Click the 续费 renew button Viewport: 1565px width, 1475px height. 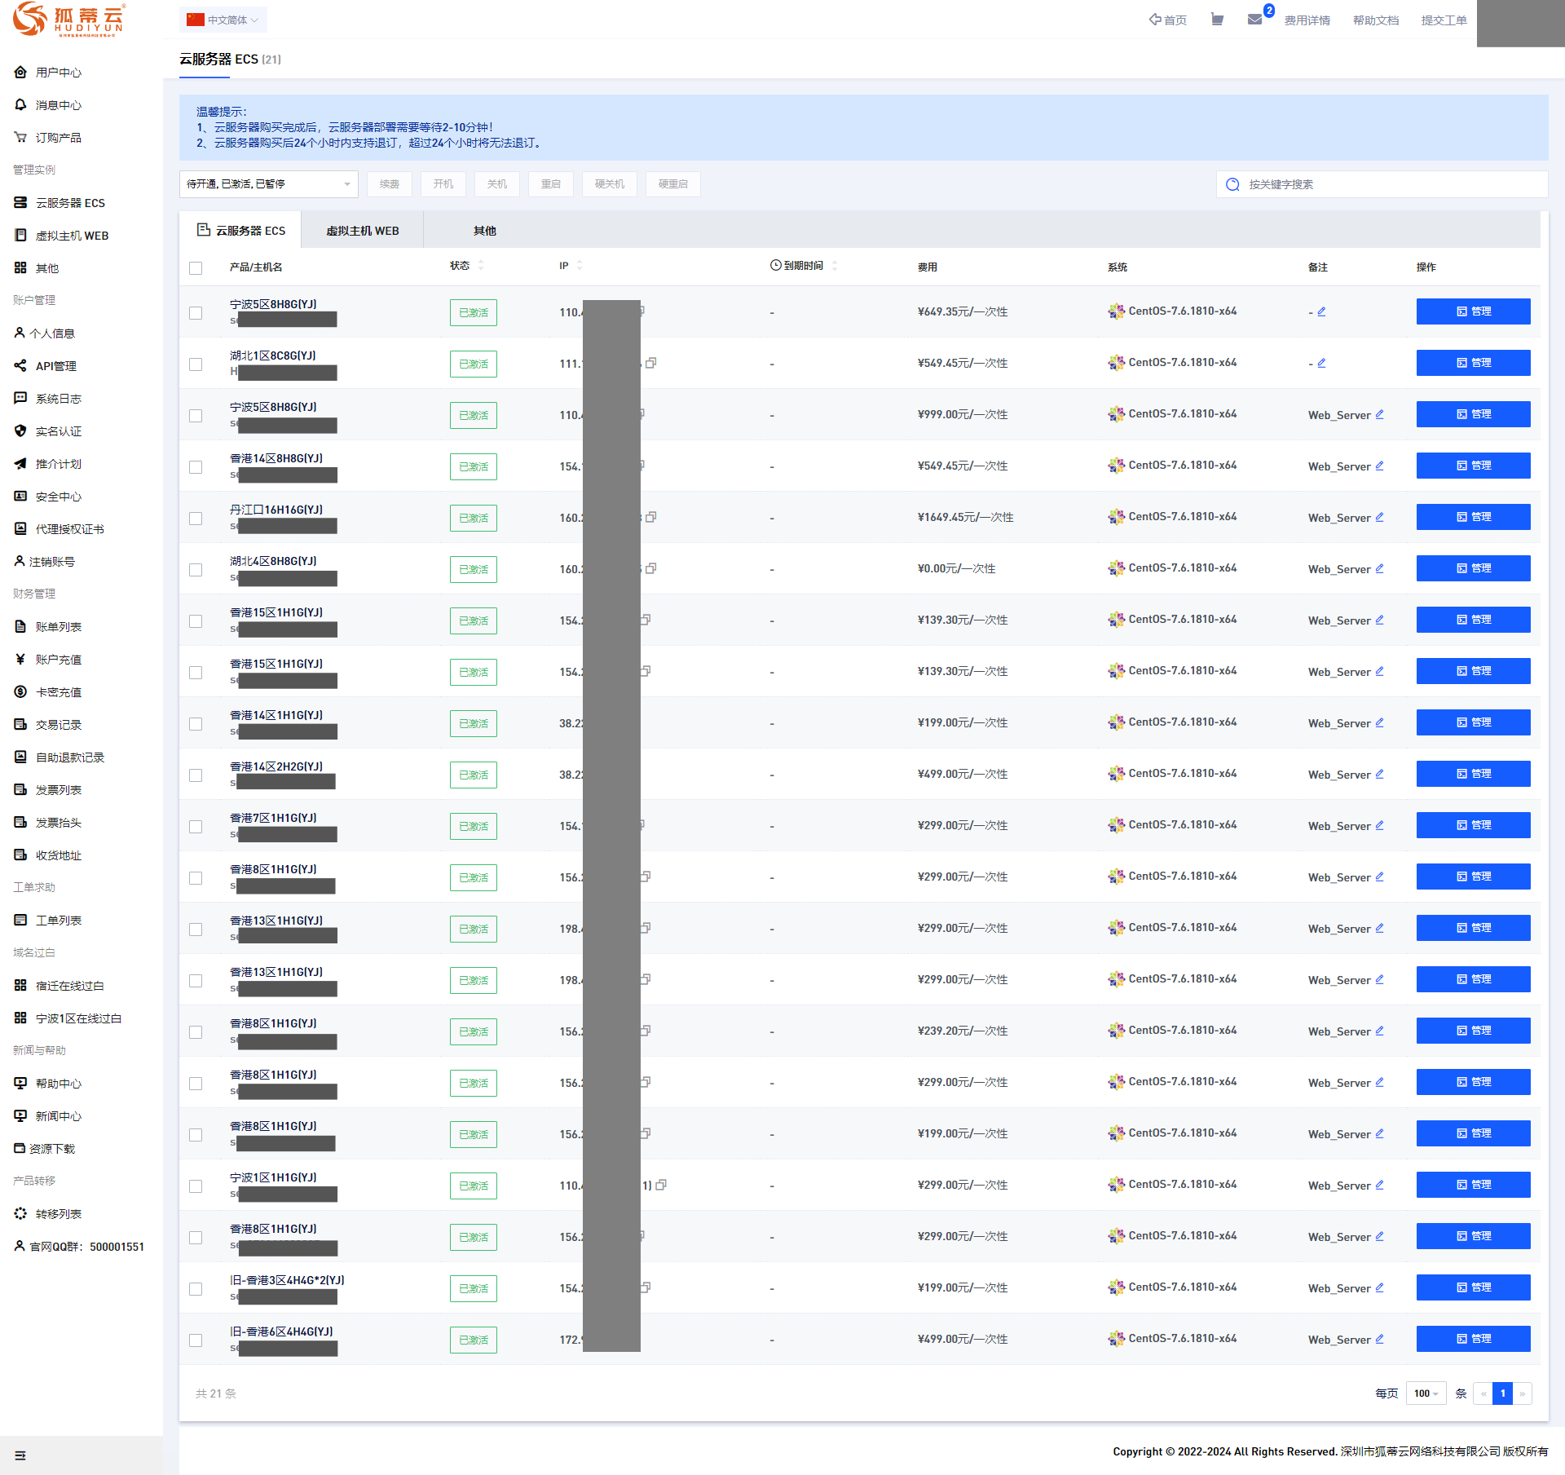389,184
